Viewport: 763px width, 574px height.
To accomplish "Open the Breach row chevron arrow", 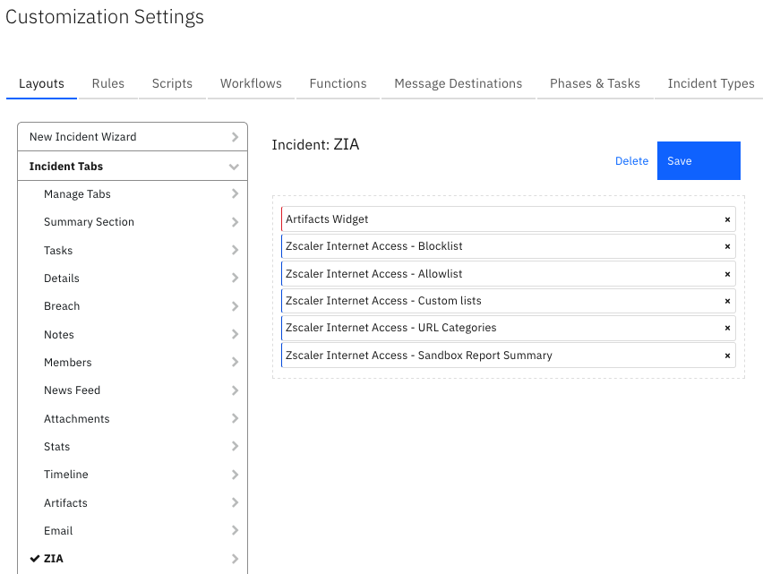I will point(235,306).
